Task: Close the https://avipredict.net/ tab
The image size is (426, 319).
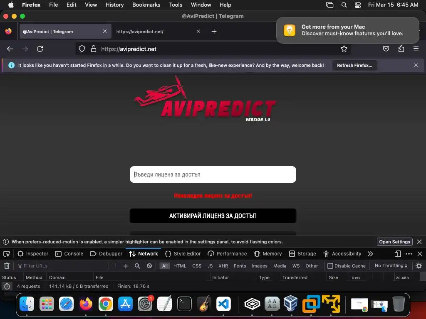Action: [198, 31]
